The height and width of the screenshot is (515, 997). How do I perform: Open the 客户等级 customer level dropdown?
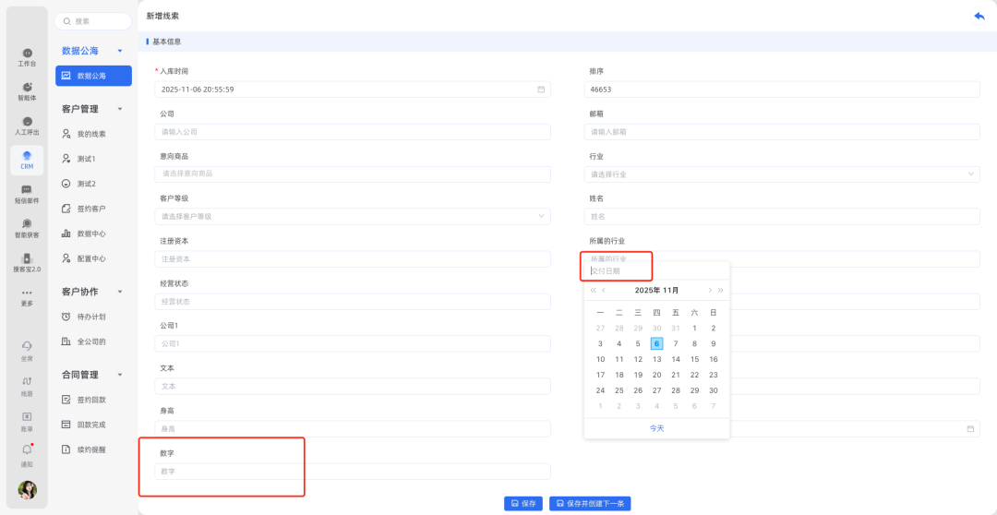pos(541,217)
